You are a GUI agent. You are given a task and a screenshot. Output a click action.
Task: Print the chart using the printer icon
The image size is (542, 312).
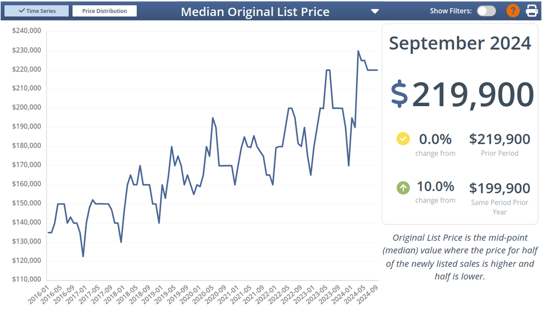click(531, 11)
